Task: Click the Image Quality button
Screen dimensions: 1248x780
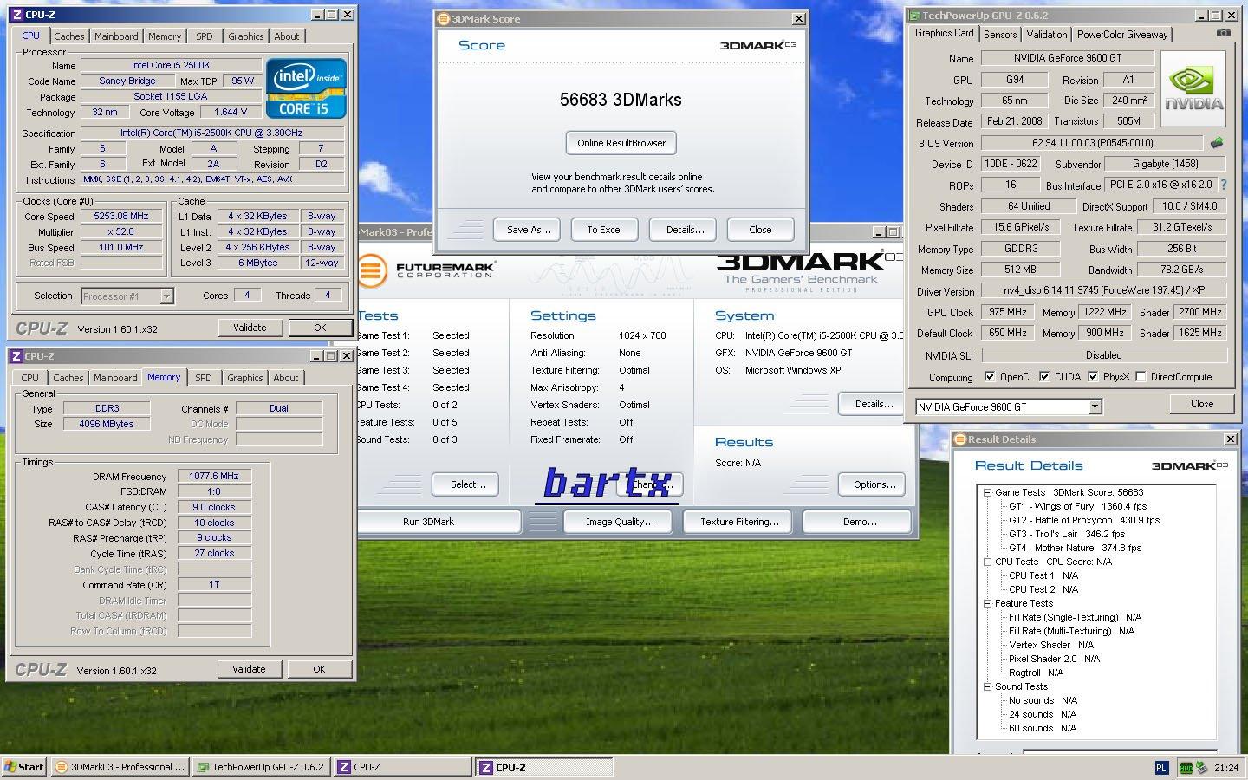Action: (620, 522)
